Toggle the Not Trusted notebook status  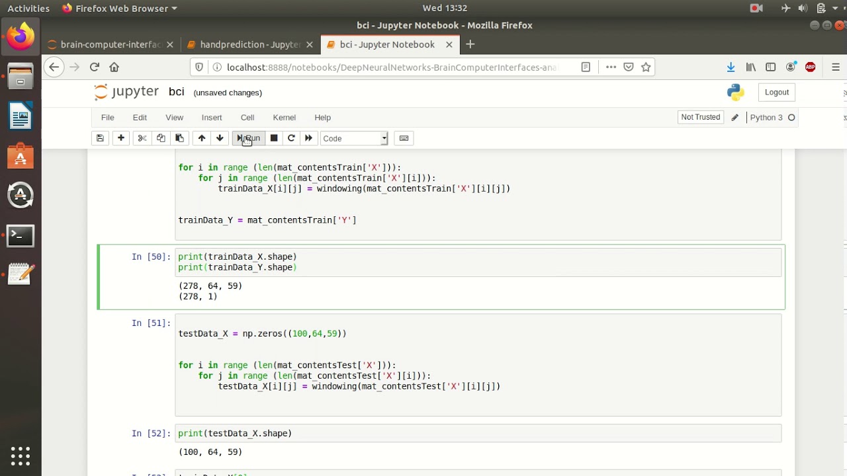[700, 117]
